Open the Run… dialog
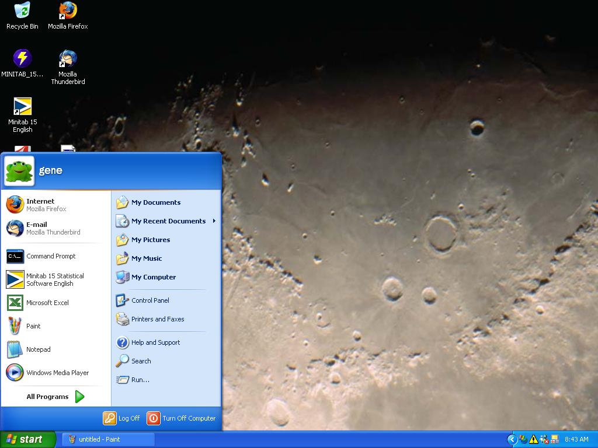598x448 pixels. click(x=140, y=380)
